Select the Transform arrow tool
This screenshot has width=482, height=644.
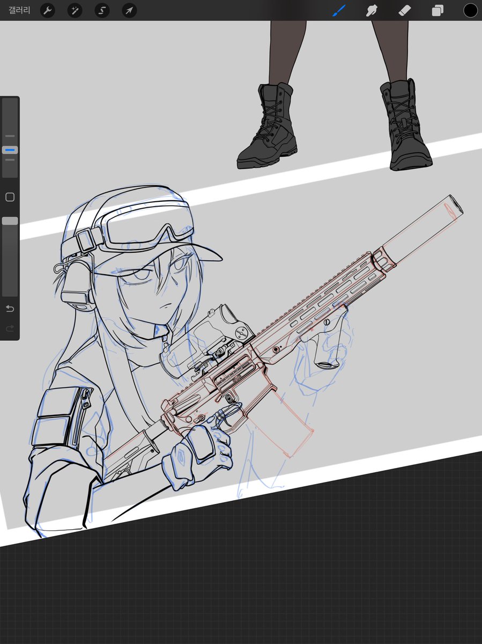coord(129,10)
